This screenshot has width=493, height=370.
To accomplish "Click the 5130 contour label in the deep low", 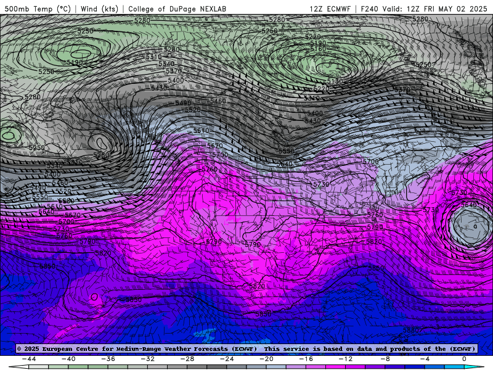I will point(335,81).
